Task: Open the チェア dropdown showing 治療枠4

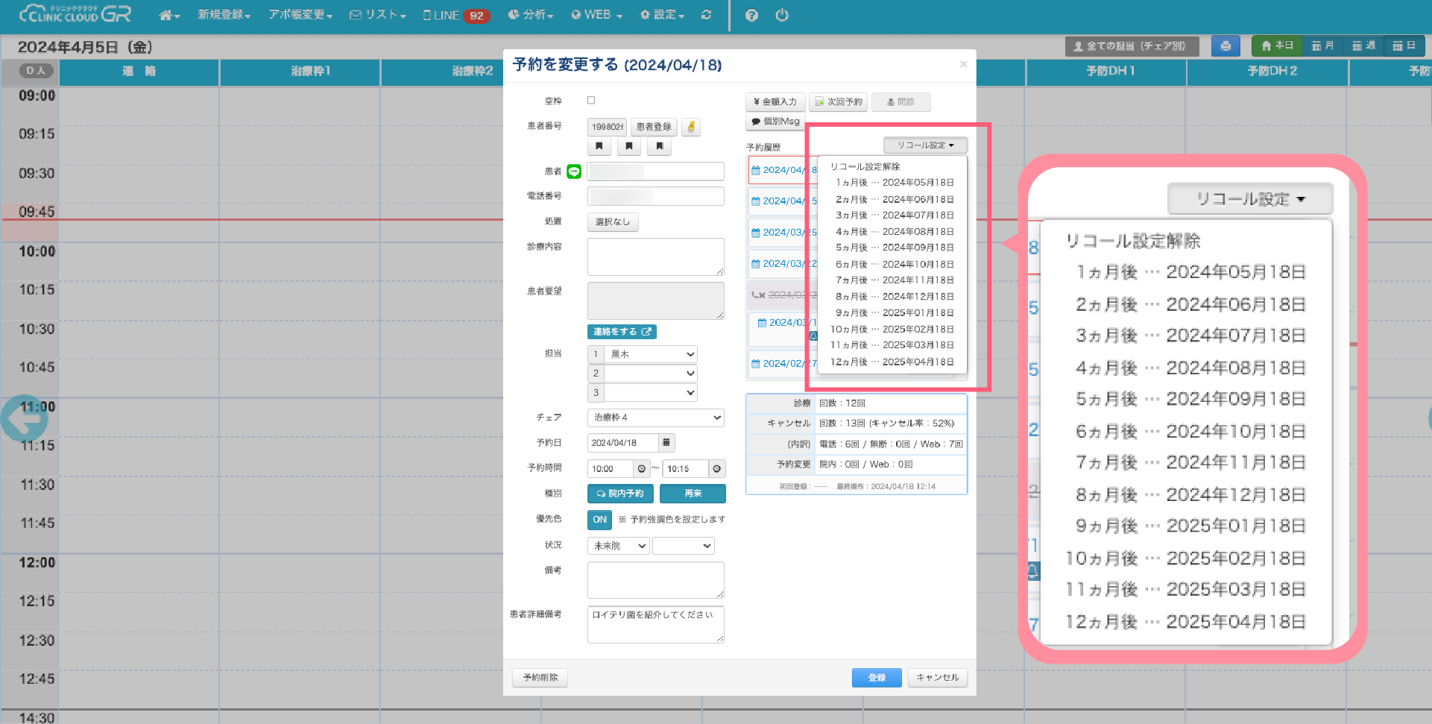Action: point(655,418)
